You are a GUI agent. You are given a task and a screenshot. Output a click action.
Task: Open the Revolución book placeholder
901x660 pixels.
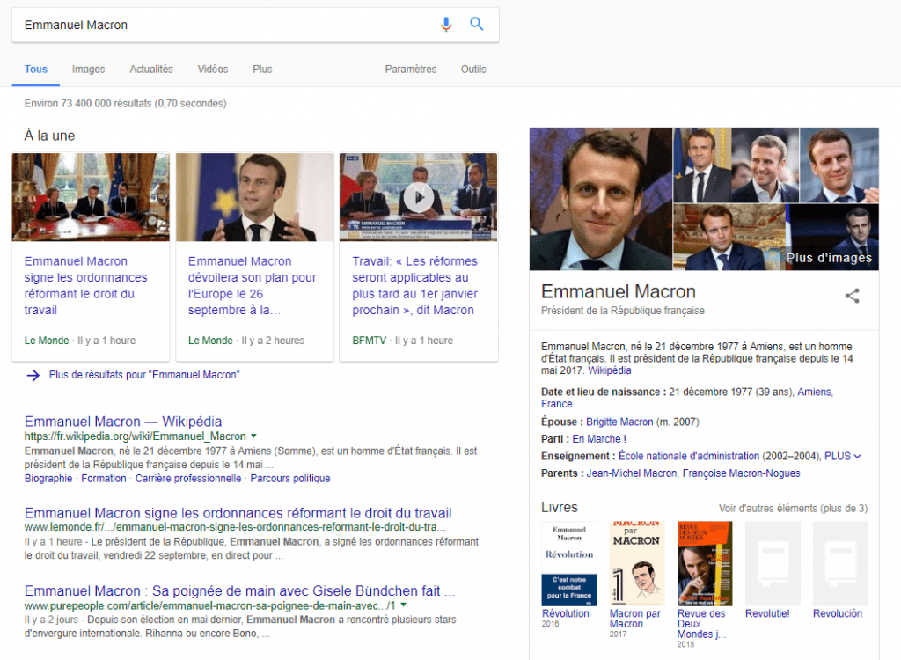tap(840, 563)
